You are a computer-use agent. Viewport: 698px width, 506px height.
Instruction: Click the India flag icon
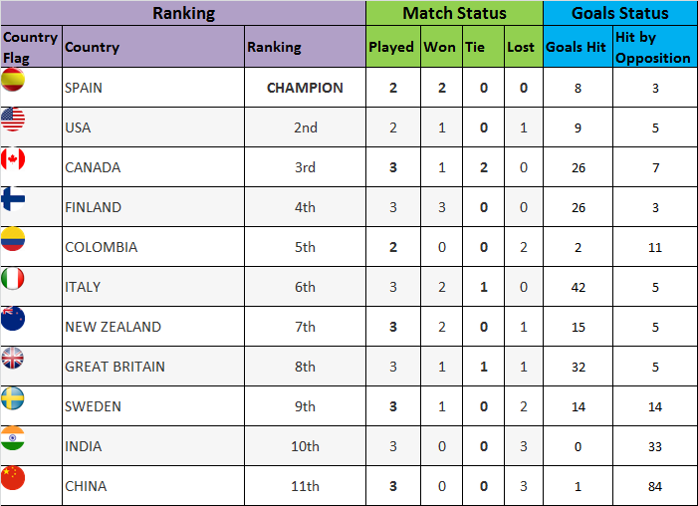coord(13,438)
